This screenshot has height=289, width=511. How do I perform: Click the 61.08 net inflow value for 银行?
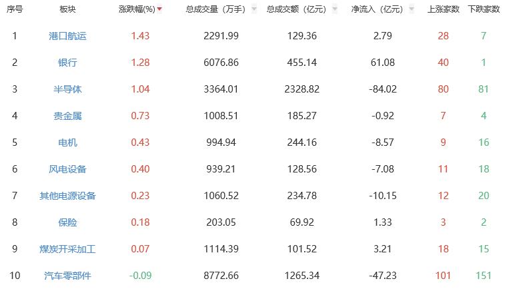coord(382,63)
